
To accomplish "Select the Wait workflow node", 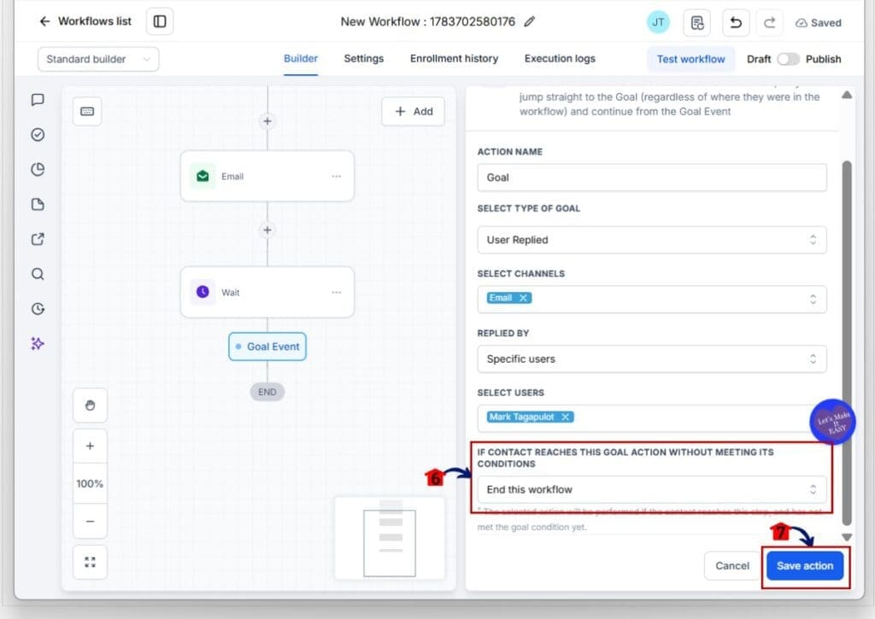I will click(267, 292).
